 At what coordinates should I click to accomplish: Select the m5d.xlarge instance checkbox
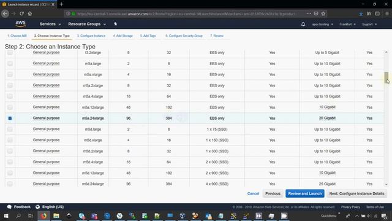click(x=10, y=140)
